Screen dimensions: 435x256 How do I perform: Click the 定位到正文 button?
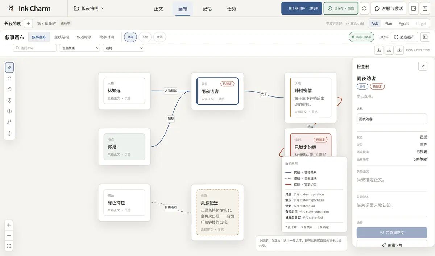[x=392, y=232]
